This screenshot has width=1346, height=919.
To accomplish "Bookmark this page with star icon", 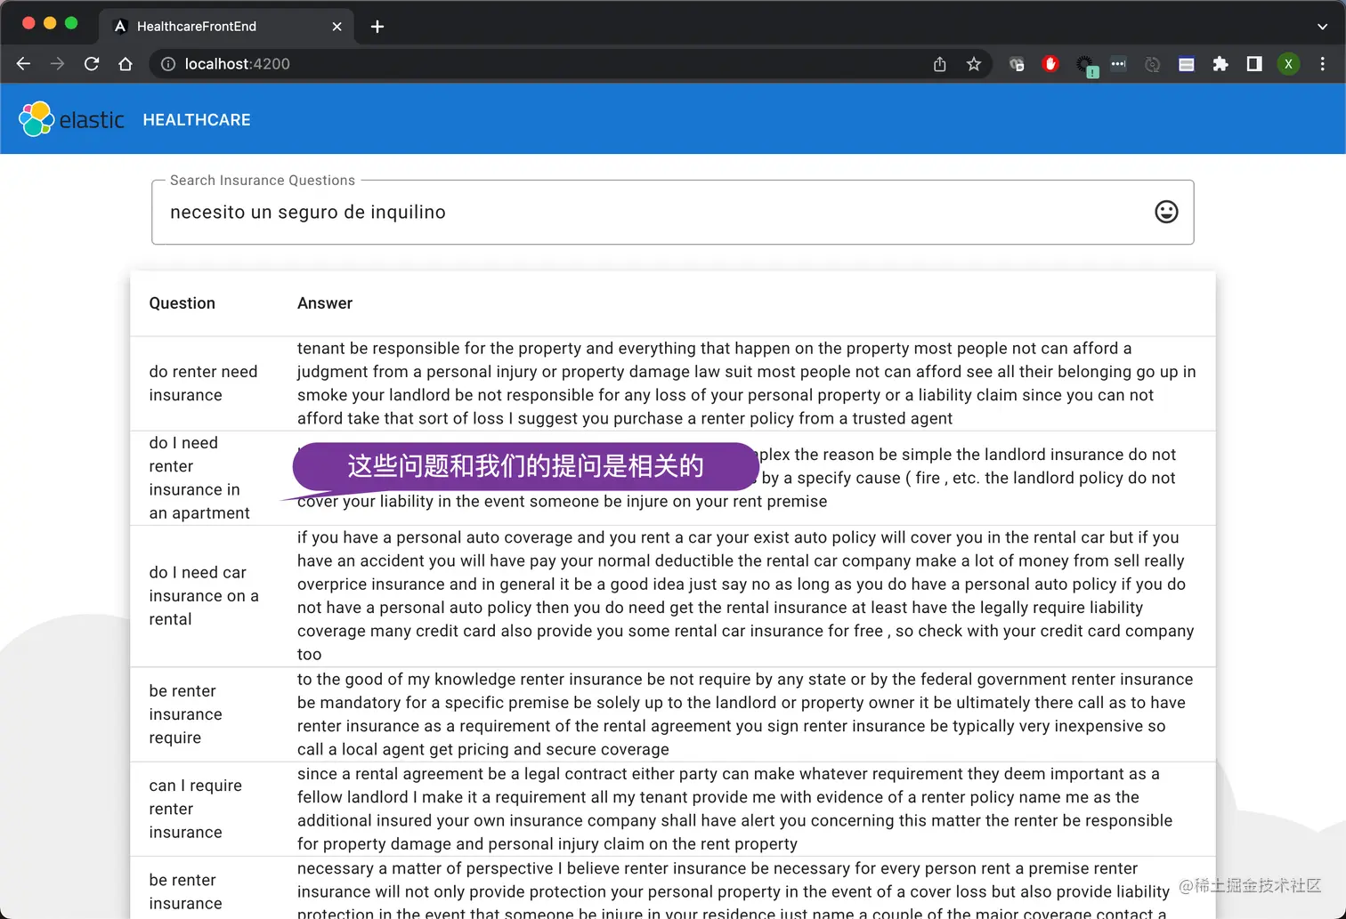I will (974, 64).
